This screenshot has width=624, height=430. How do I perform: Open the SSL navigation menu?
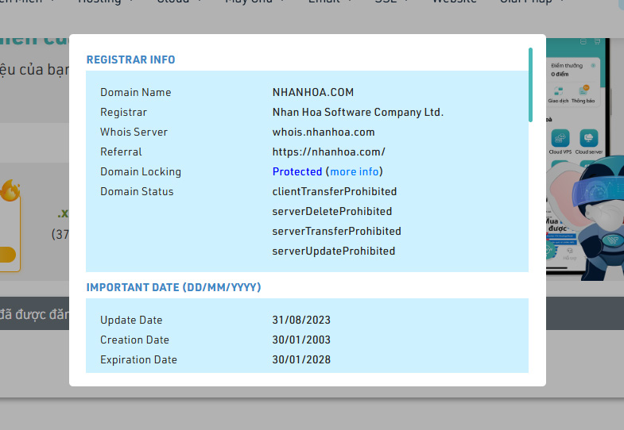(390, 2)
